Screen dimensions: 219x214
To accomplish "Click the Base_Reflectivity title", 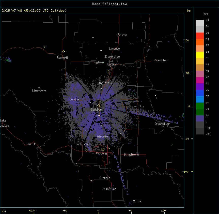I will pyautogui.click(x=109, y=4).
